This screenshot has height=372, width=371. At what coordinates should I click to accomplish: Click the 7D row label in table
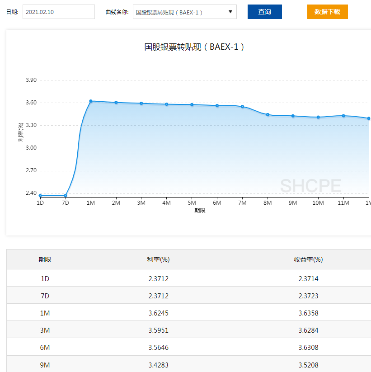(x=45, y=296)
